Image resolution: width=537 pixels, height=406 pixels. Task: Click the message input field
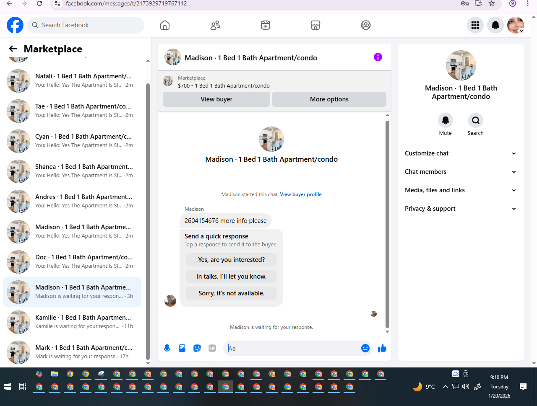(x=293, y=348)
